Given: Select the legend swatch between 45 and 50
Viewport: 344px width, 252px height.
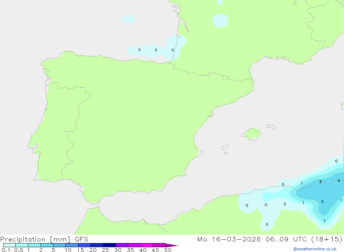Looking at the screenshot, I should click(160, 245).
